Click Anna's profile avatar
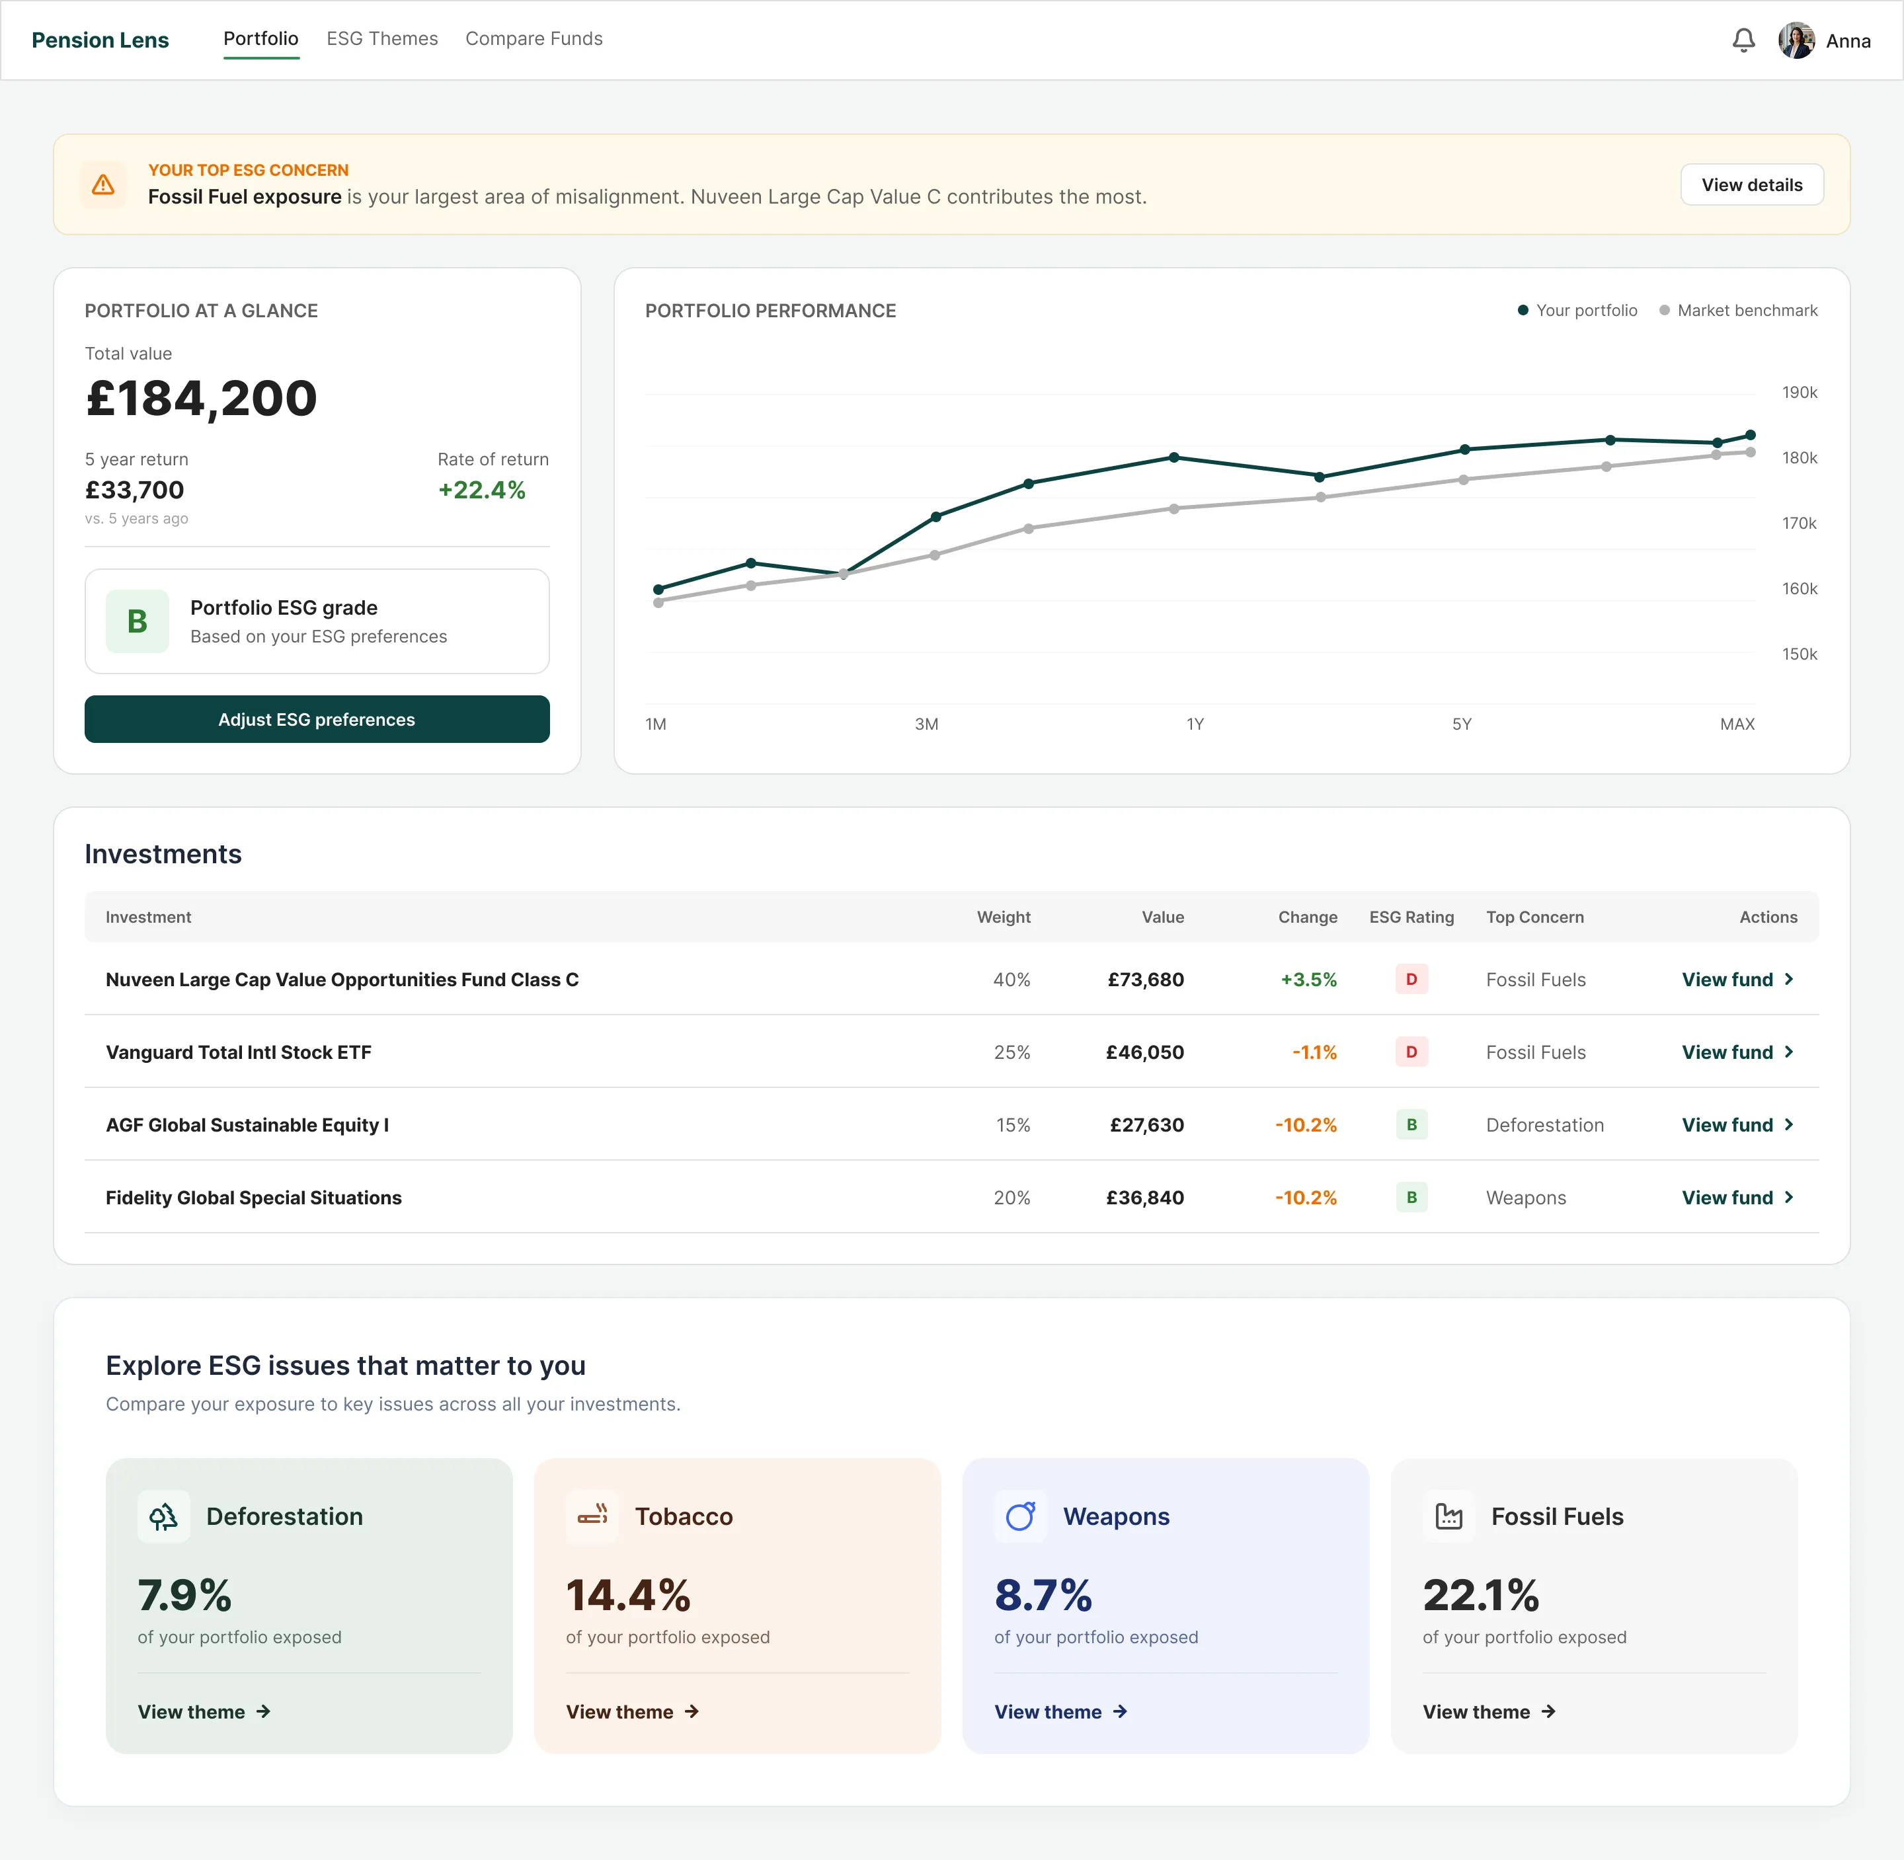Image resolution: width=1904 pixels, height=1860 pixels. pyautogui.click(x=1796, y=40)
